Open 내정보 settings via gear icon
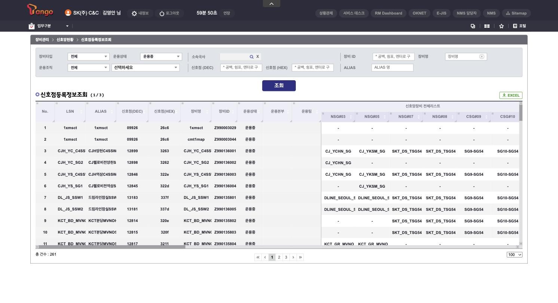Screen dimensions: 558x303 pos(134,13)
